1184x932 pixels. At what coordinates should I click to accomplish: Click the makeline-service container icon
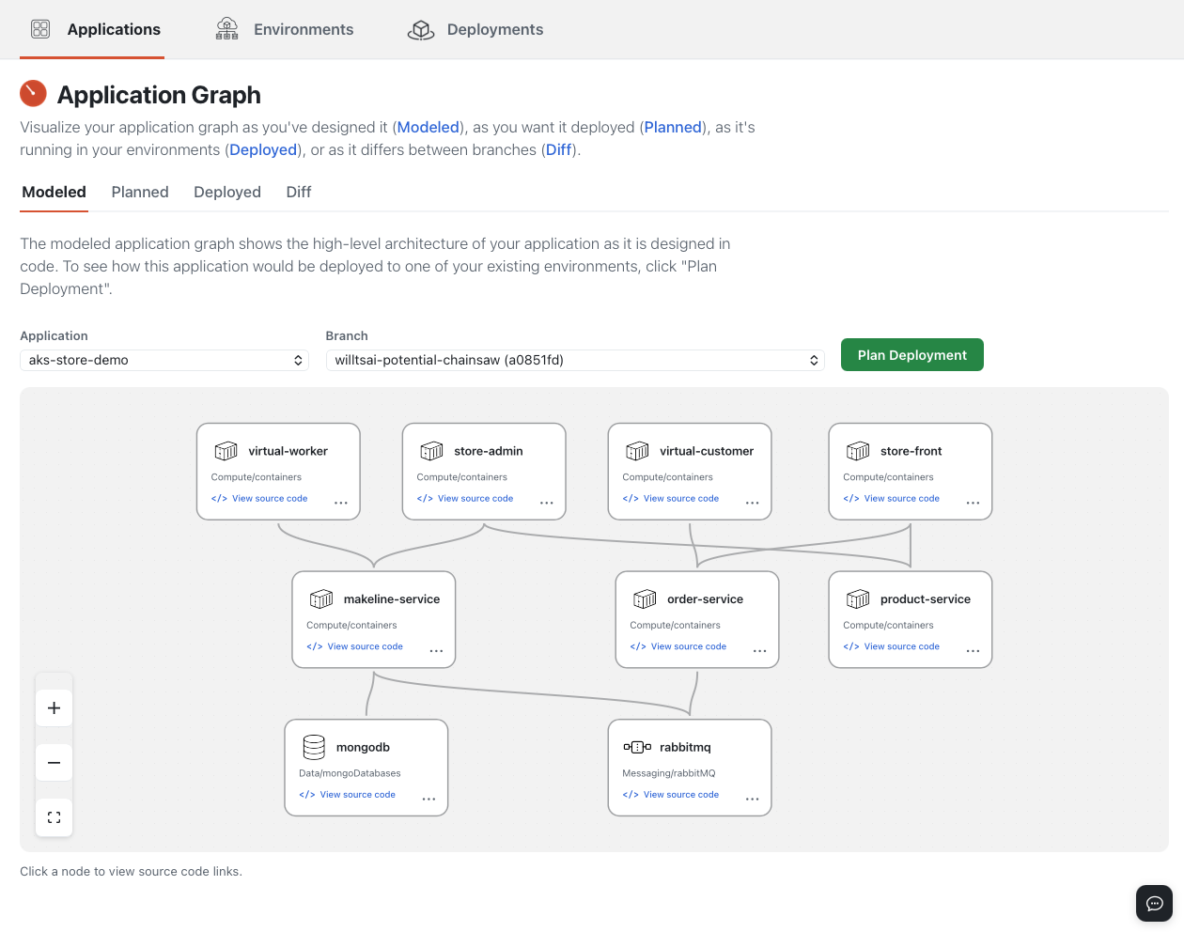click(321, 598)
